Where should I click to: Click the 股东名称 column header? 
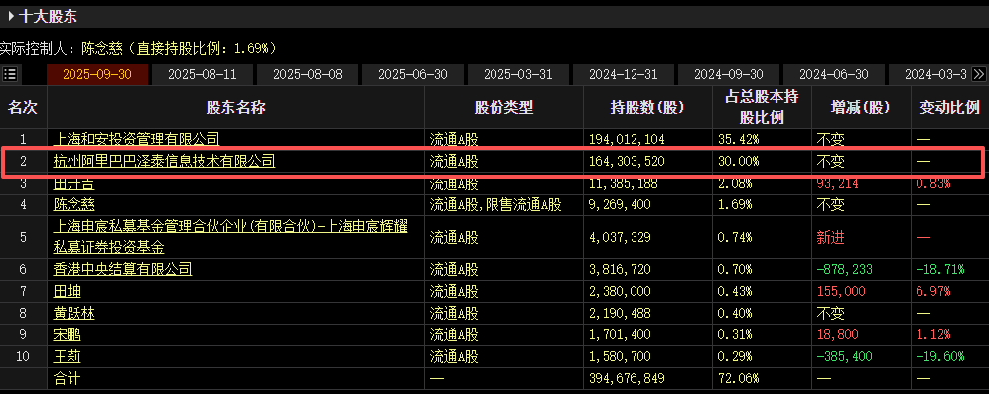pyautogui.click(x=236, y=107)
